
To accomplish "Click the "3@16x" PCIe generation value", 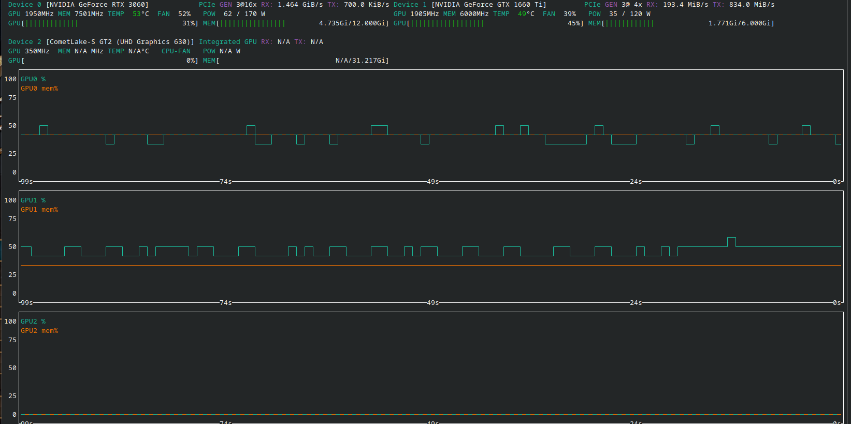I will [x=247, y=5].
